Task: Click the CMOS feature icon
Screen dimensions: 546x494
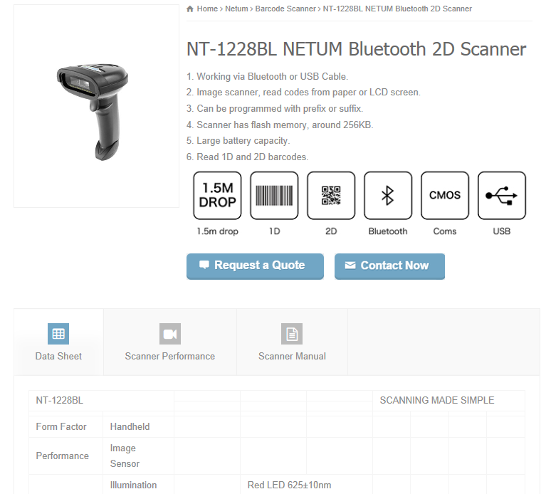Action: click(x=445, y=195)
